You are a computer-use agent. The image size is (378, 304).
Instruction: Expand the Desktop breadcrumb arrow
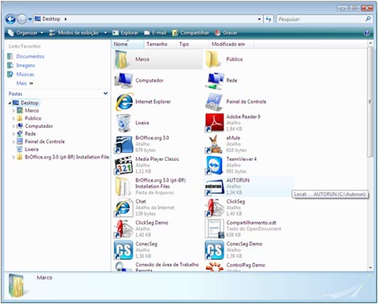point(66,19)
